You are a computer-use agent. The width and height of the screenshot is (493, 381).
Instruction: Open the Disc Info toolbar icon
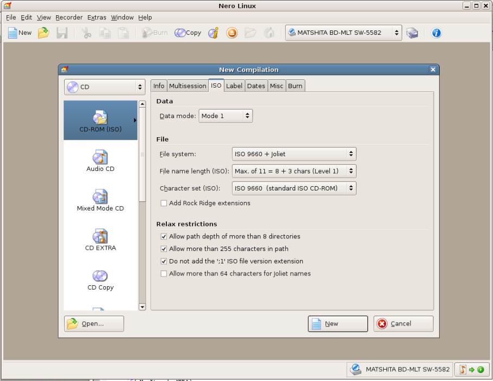(214, 33)
